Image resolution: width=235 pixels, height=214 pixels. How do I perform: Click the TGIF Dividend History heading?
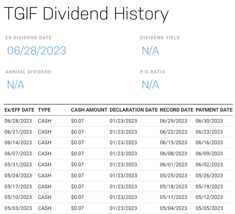click(86, 14)
